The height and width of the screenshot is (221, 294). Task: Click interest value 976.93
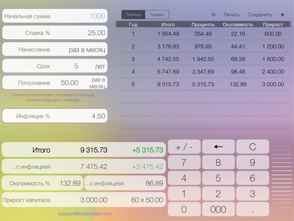tap(203, 47)
